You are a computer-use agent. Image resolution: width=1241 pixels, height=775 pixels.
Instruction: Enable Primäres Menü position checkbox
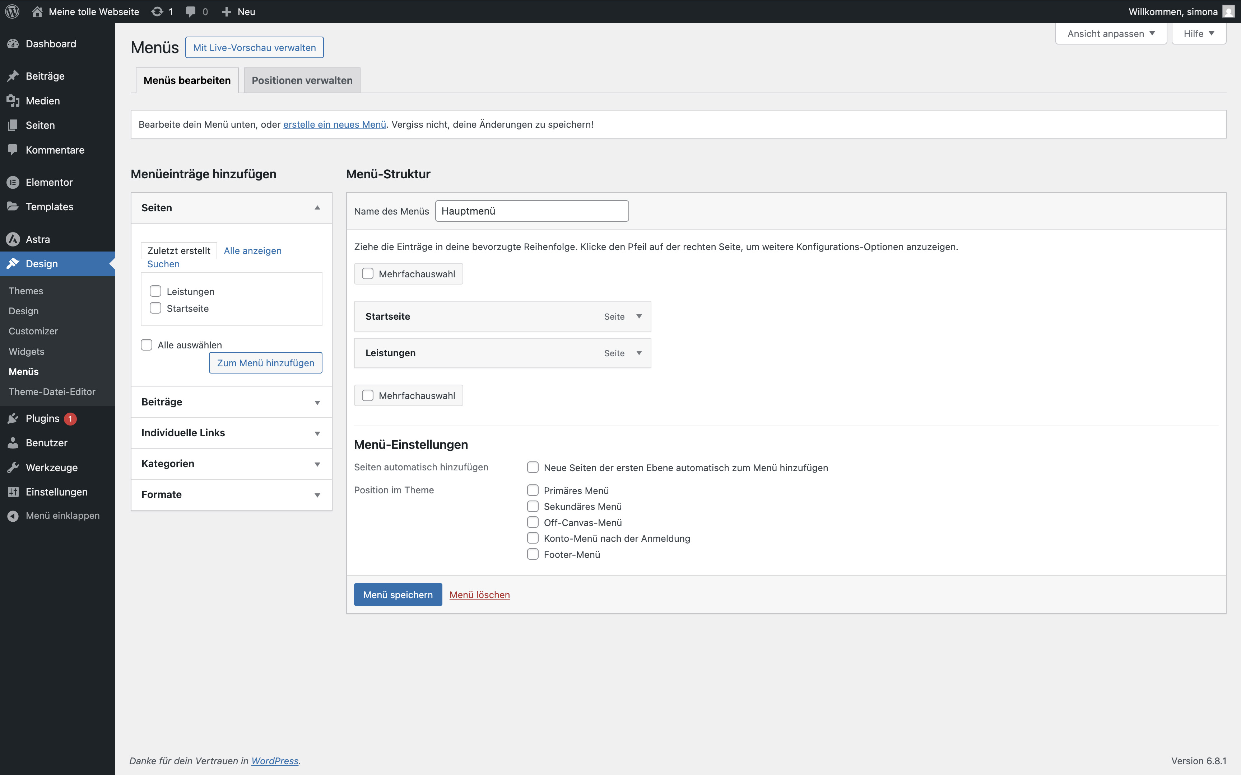(x=533, y=490)
